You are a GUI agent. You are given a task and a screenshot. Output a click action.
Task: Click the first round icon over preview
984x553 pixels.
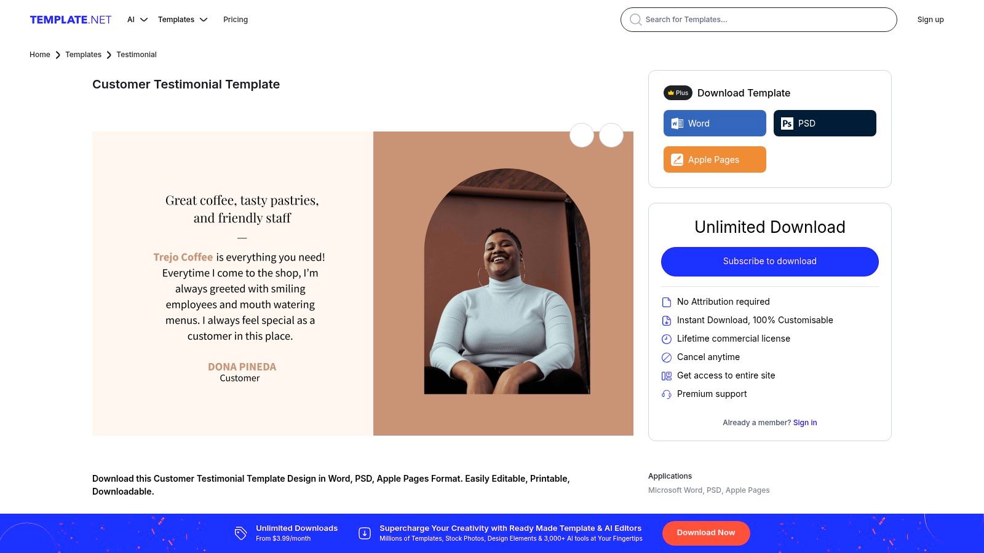click(582, 135)
